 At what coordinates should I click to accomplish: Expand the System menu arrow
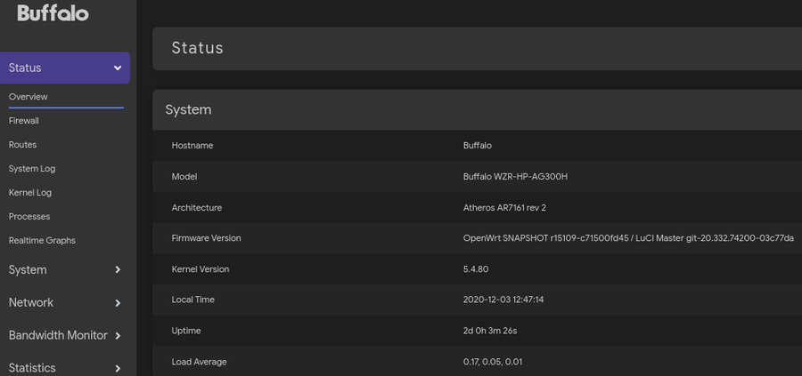point(118,270)
